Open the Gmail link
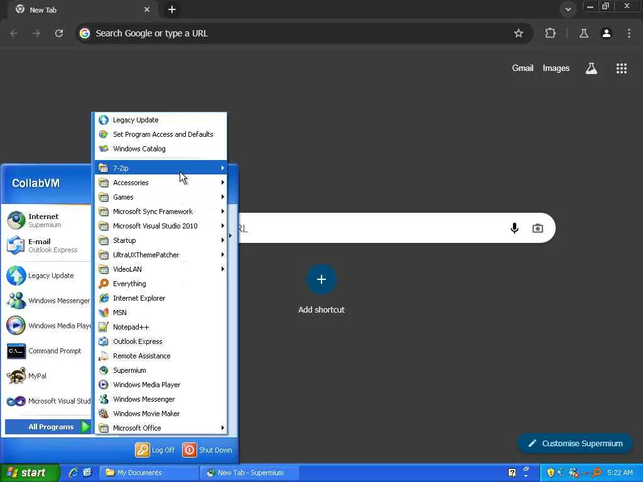This screenshot has width=643, height=482. pos(522,68)
